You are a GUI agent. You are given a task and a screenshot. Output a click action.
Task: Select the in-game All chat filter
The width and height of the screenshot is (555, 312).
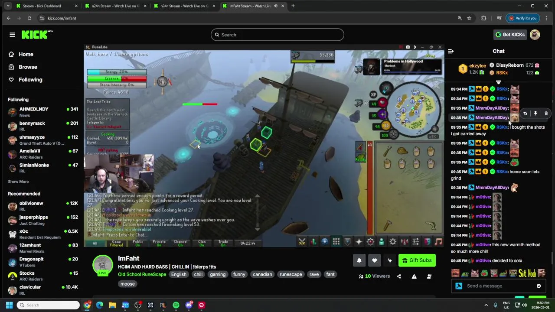coord(95,243)
